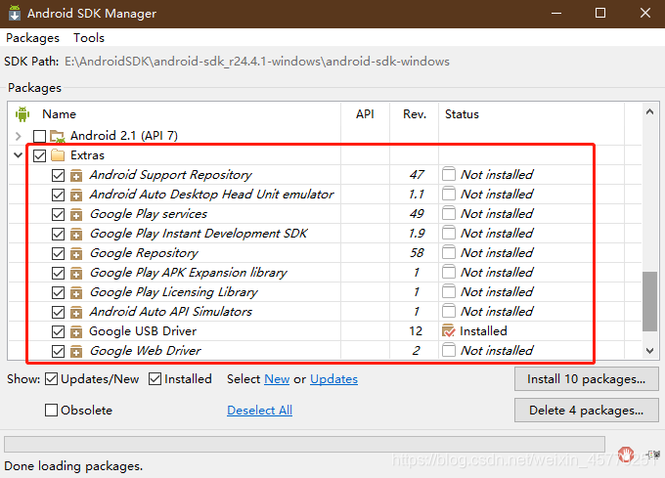Click revision 58 of Google Repository
The image size is (665, 478).
pyautogui.click(x=417, y=253)
